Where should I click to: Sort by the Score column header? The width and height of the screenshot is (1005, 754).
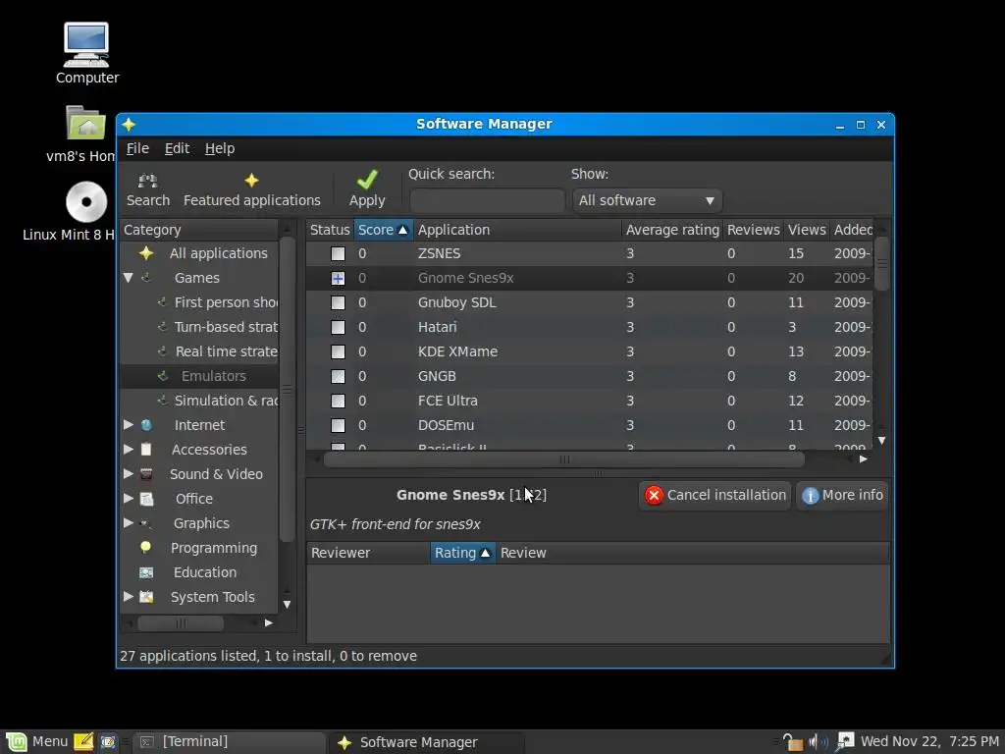coord(384,230)
